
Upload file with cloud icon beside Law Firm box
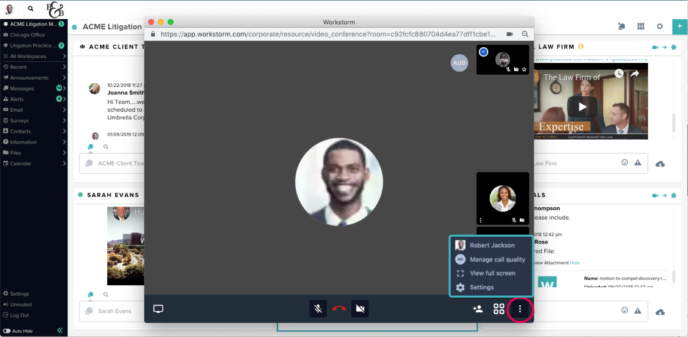click(660, 164)
